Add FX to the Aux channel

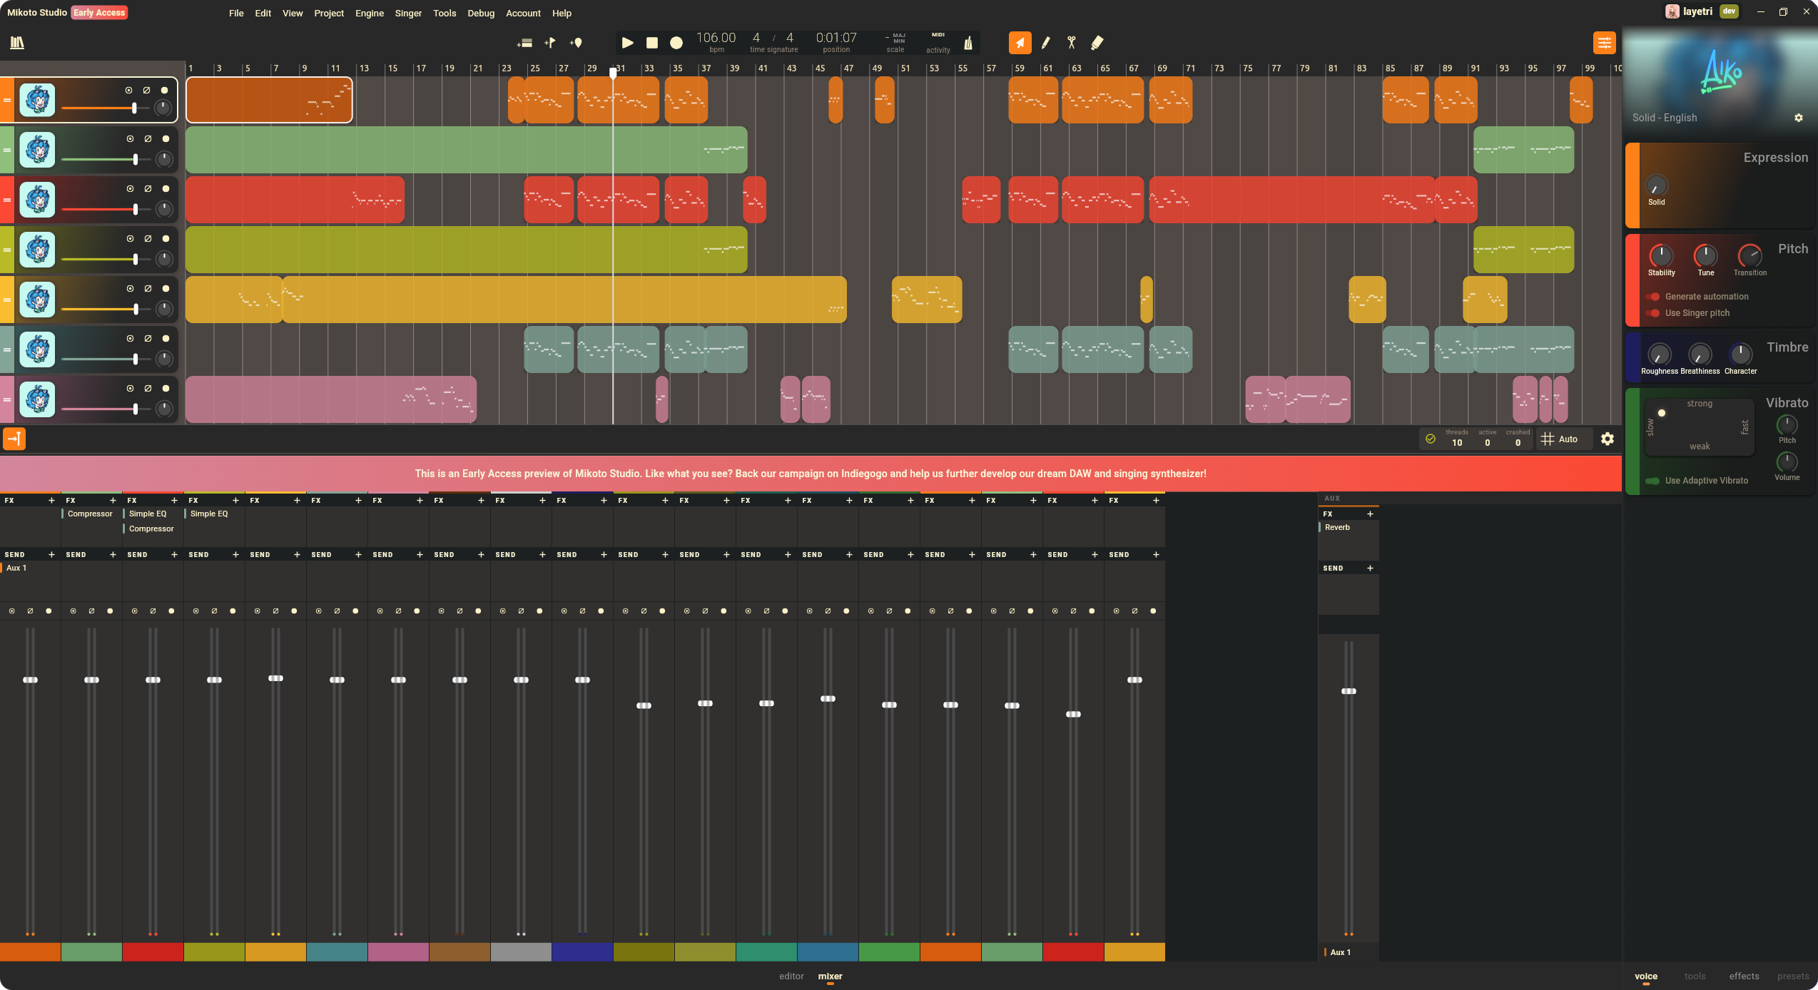[1369, 514]
